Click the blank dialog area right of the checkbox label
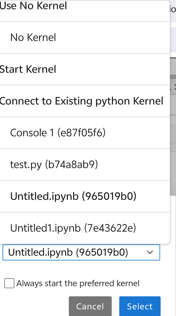Viewport: 176px width, 316px height. pyautogui.click(x=156, y=283)
